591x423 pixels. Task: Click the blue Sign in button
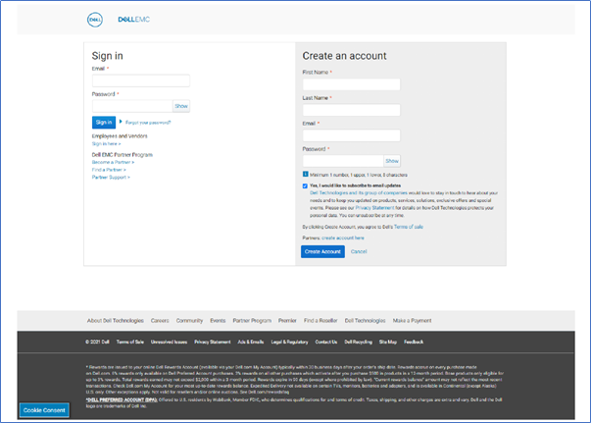point(104,123)
